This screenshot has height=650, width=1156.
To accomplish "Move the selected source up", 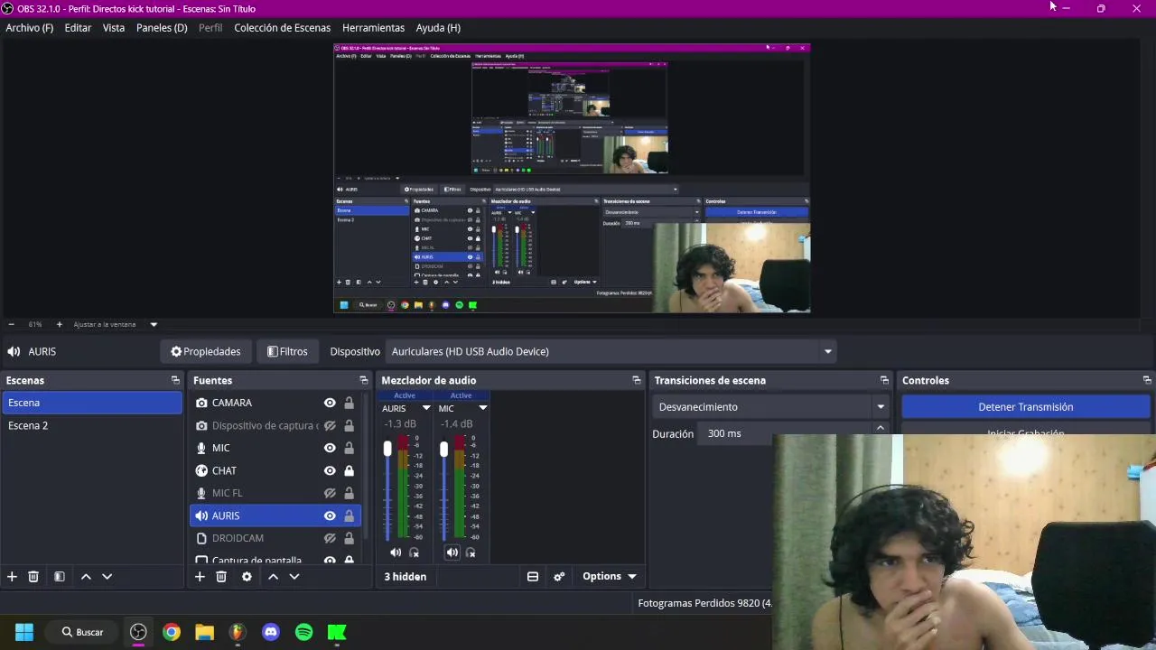I will pyautogui.click(x=273, y=577).
